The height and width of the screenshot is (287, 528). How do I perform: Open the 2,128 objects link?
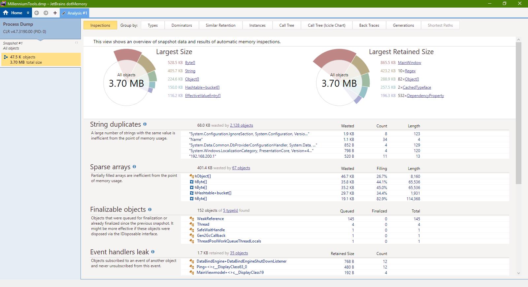coord(241,125)
